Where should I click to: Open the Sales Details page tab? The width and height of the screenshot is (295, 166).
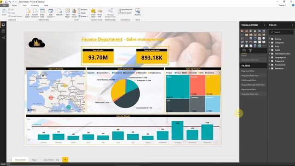(x=20, y=160)
